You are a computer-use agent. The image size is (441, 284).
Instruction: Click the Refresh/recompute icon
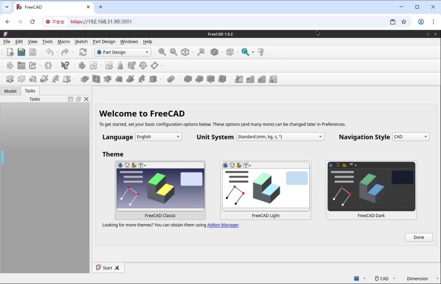pyautogui.click(x=83, y=52)
